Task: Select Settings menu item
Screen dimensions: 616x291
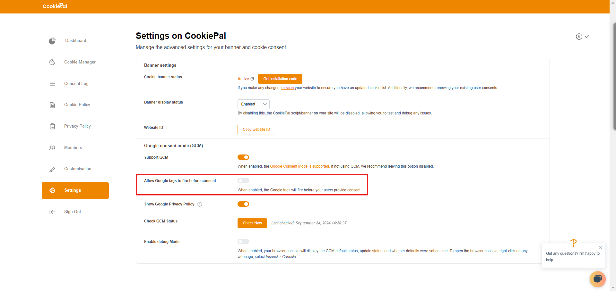Action: 75,190
